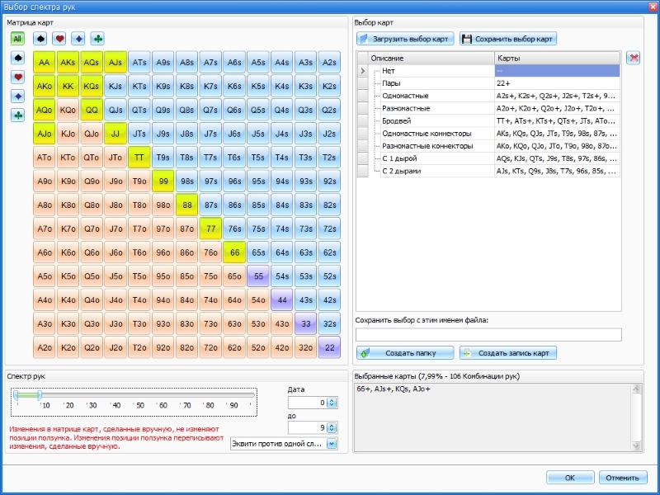Click selected cards scrollbar down arrow
The image size is (660, 495).
[x=636, y=445]
